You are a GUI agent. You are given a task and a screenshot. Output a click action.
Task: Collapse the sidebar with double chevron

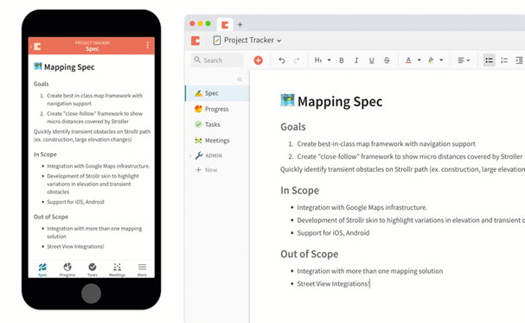click(240, 79)
